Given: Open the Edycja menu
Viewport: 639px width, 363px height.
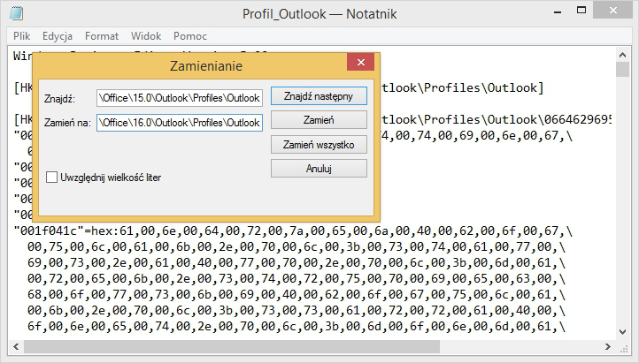Looking at the screenshot, I should (x=58, y=36).
